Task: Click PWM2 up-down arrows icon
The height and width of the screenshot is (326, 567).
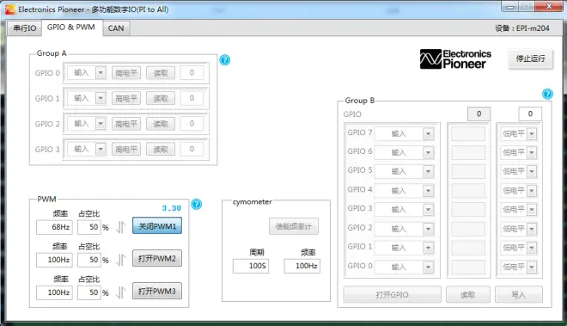Action: point(121,260)
